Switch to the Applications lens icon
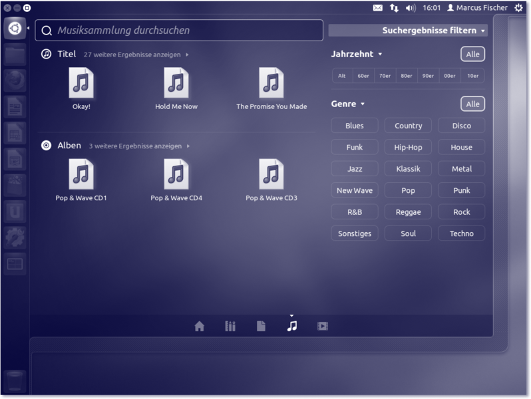Screen dimensions: 531x399 pyautogui.click(x=230, y=326)
